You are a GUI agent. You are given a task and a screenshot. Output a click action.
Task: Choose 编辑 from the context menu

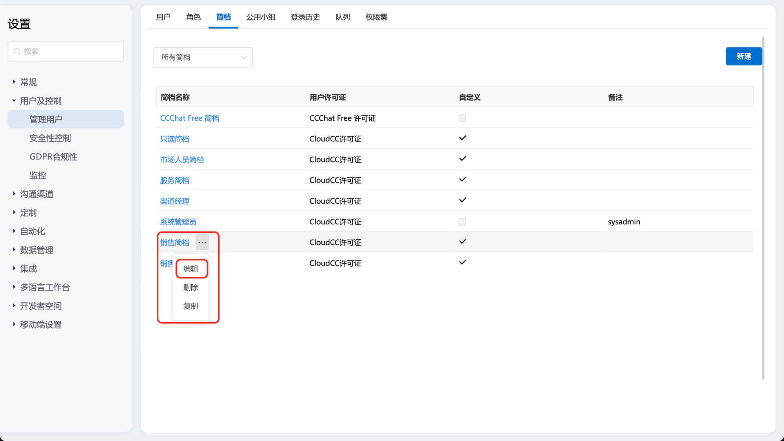[x=191, y=269]
